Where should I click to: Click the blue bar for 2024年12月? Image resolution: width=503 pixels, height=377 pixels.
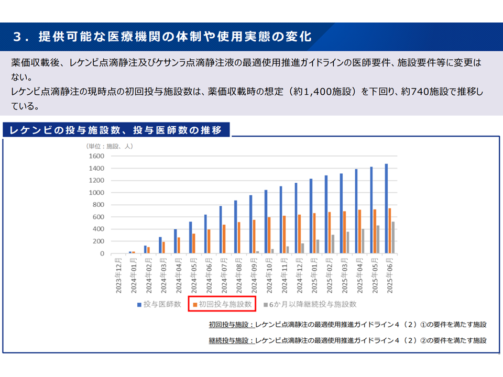(296, 218)
